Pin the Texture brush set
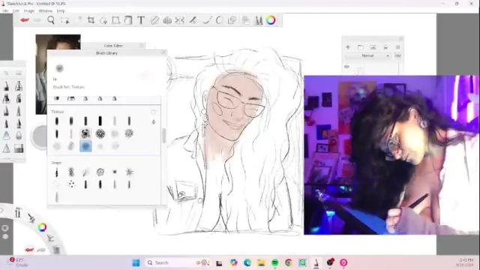 153,112
